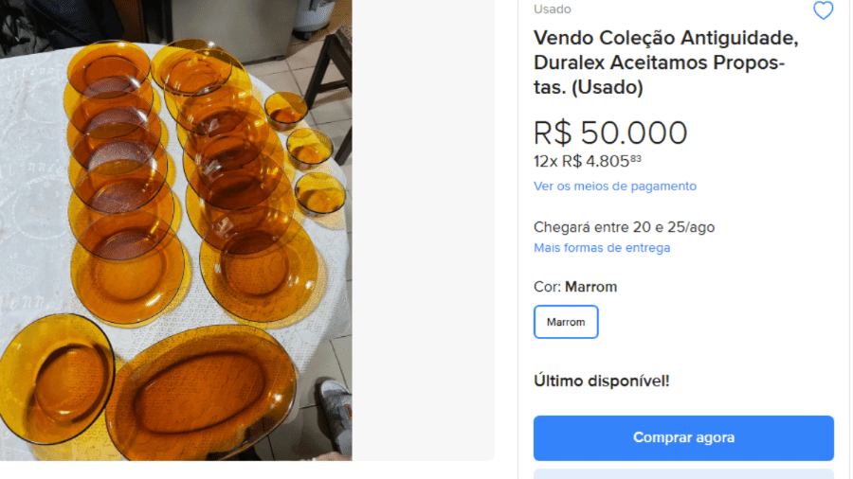
Task: Click the Chegará entre 20 e 25/ago delivery estimate
Action: [x=624, y=227]
